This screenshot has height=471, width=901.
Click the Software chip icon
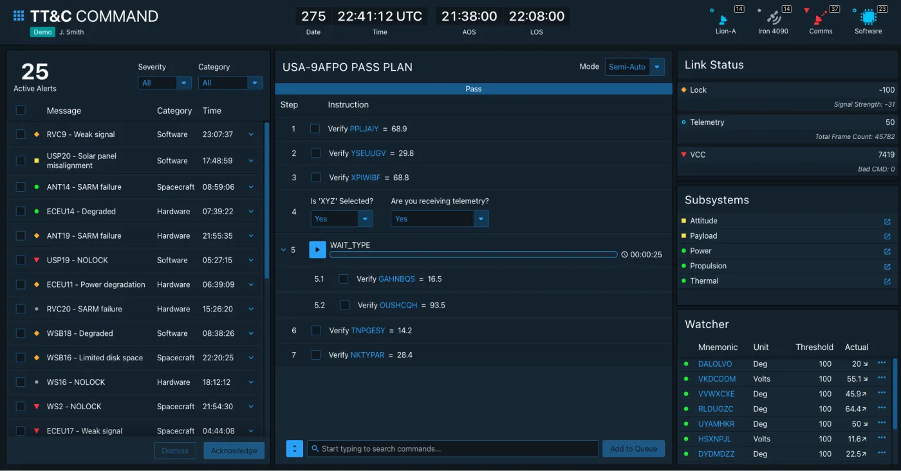point(868,17)
